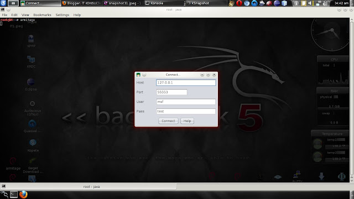Launch Firefox from bottom panel
Image resolution: width=354 pixels, height=199 pixels.
pyautogui.click(x=23, y=195)
